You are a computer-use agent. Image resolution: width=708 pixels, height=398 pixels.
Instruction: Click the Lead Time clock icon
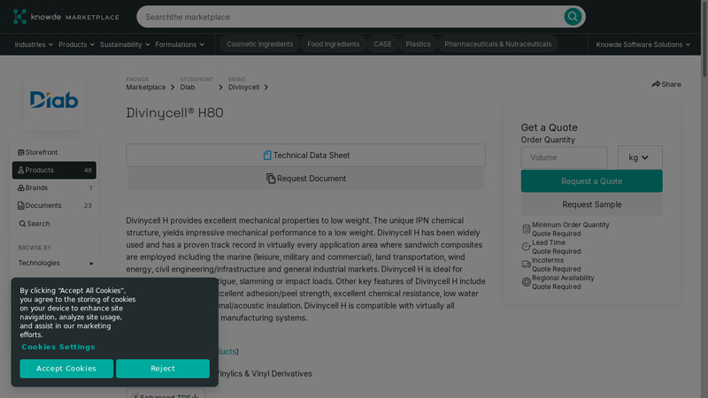526,247
